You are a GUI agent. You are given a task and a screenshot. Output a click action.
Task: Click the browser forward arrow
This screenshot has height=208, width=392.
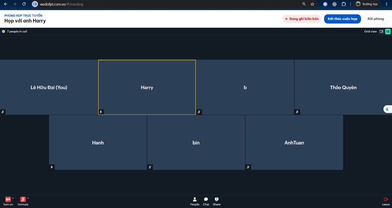click(x=15, y=4)
